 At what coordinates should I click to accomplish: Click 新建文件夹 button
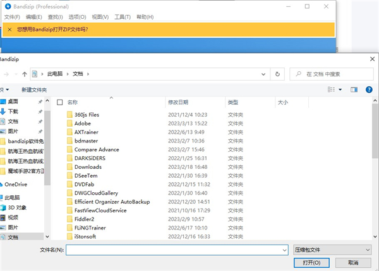pos(34,90)
